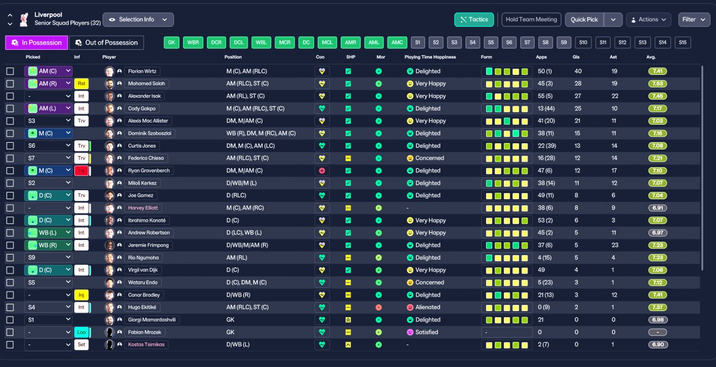Open the Filter dropdown
Image resolution: width=716 pixels, height=367 pixels.
coord(694,20)
